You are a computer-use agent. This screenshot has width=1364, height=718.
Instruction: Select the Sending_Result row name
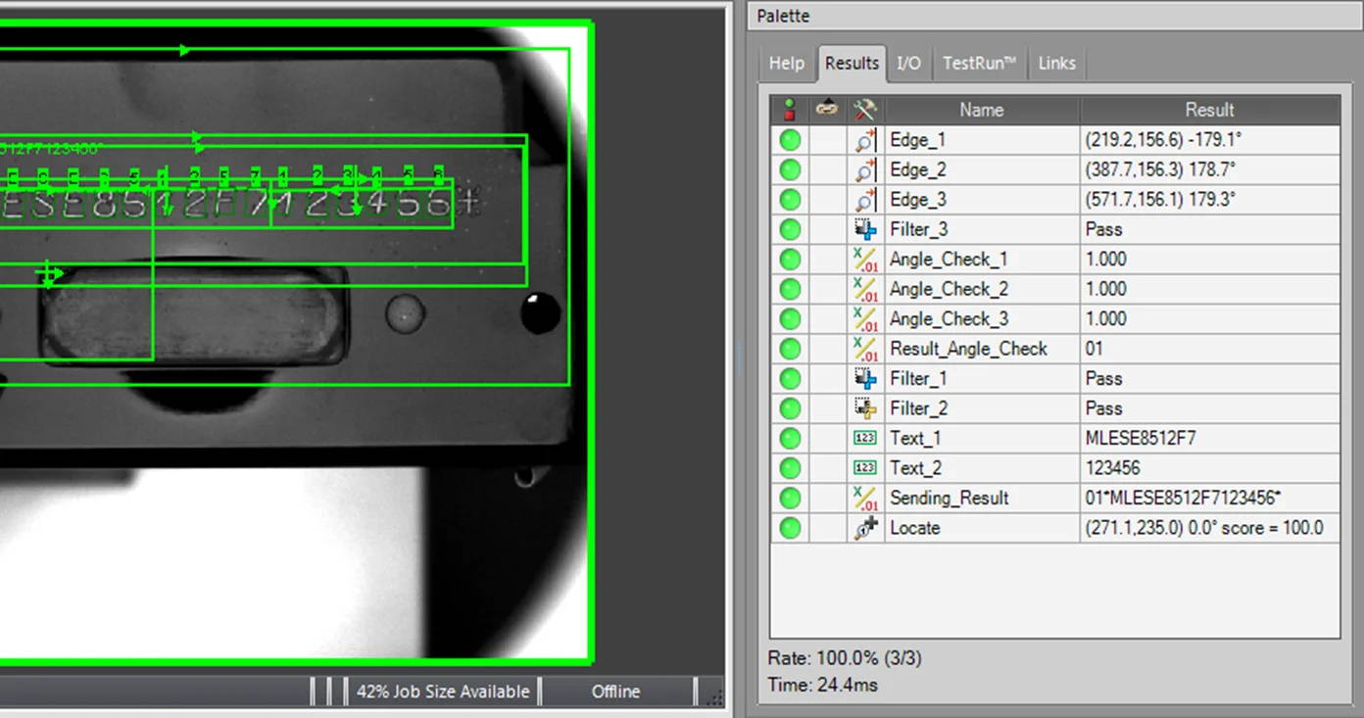[x=949, y=498]
